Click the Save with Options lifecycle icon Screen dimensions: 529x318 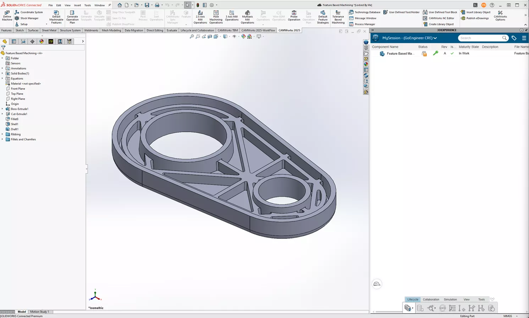tap(408, 308)
